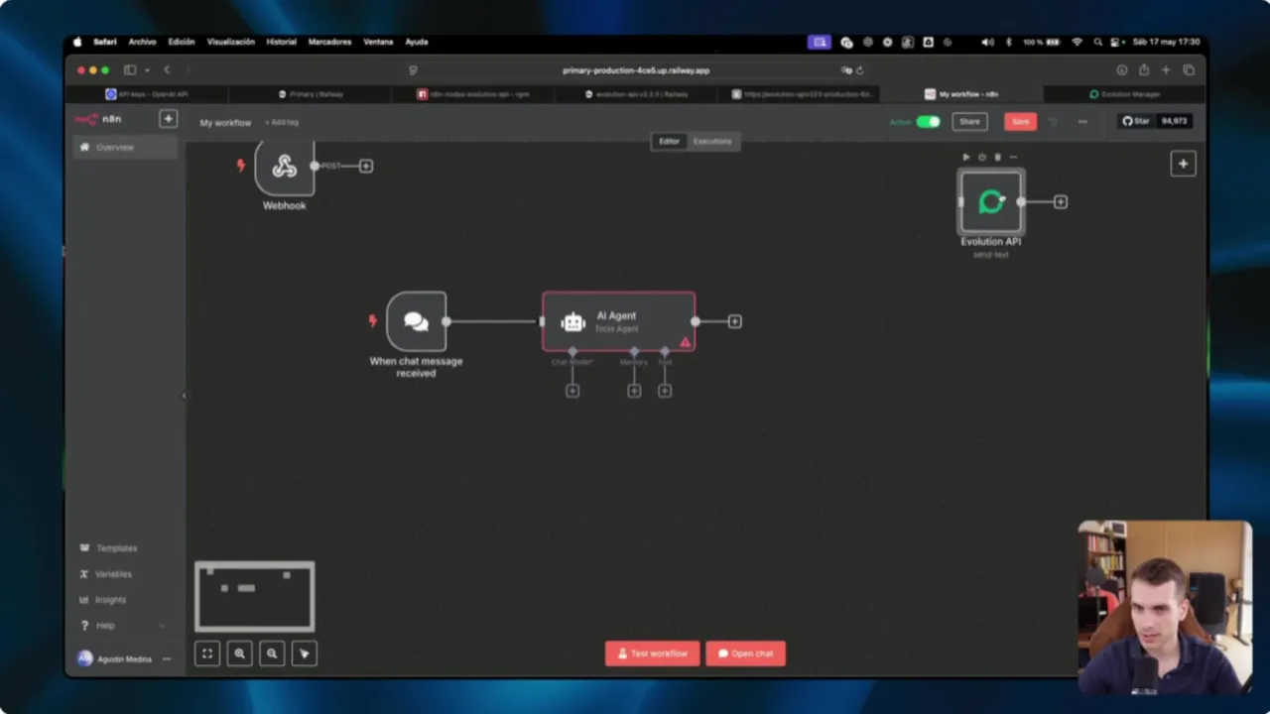The width and height of the screenshot is (1270, 714).
Task: Execute the Evolution API node play icon
Action: click(x=966, y=157)
